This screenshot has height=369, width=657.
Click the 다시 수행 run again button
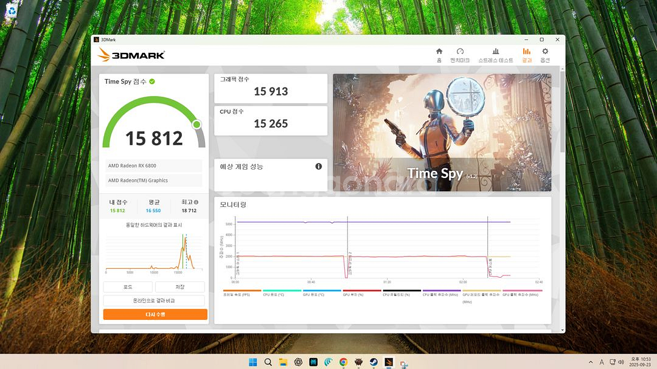click(x=155, y=314)
